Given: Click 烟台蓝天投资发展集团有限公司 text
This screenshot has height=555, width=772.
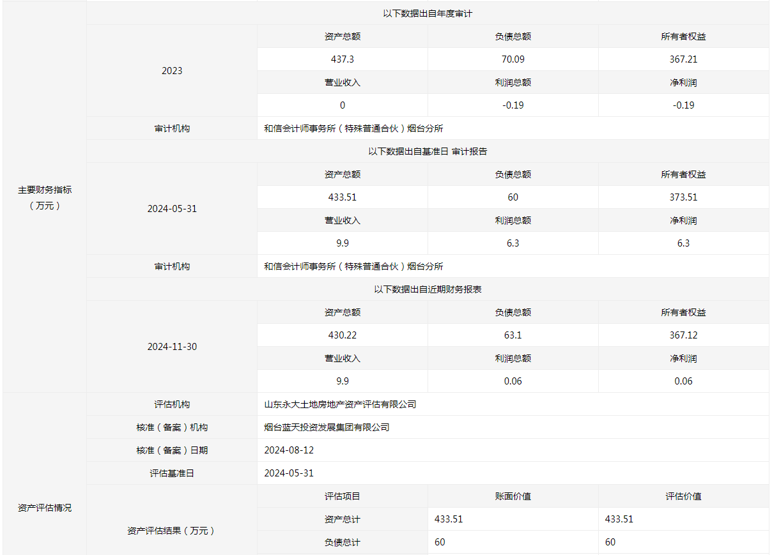Looking at the screenshot, I should point(327,427).
